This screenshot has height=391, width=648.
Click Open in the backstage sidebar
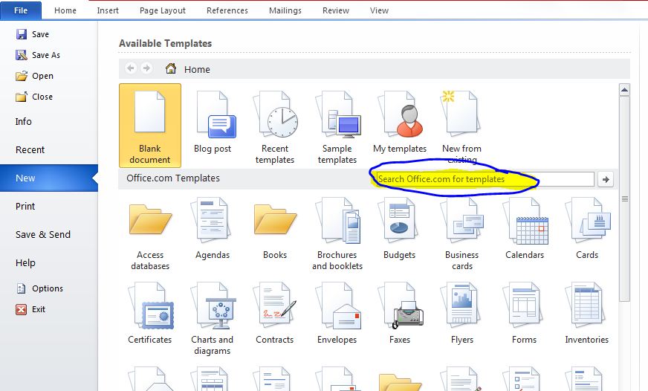(35, 76)
